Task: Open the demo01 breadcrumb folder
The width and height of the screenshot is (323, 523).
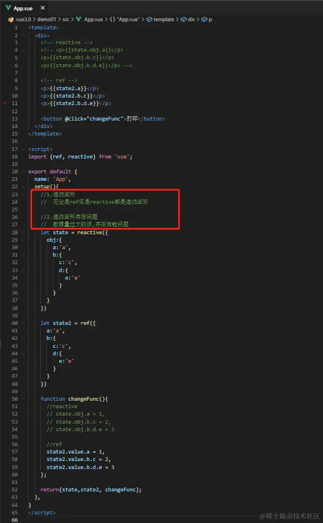Action: tap(47, 20)
